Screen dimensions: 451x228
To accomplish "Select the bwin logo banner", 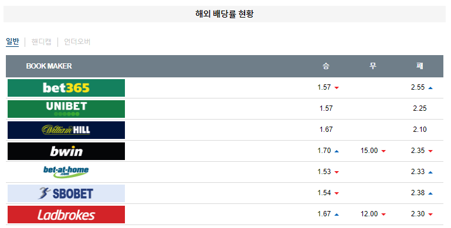I will point(66,151).
